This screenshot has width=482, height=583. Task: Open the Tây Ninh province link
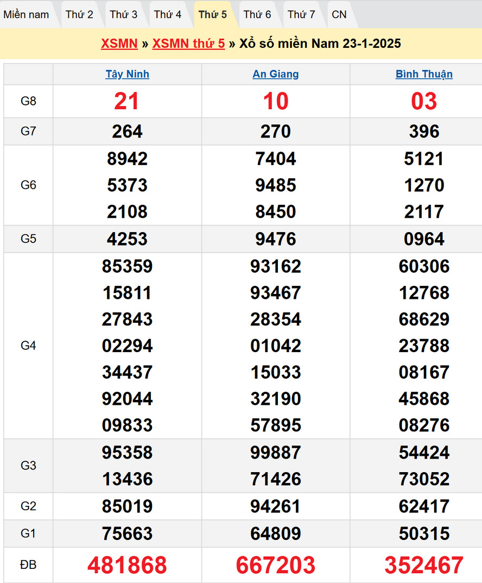click(x=127, y=74)
